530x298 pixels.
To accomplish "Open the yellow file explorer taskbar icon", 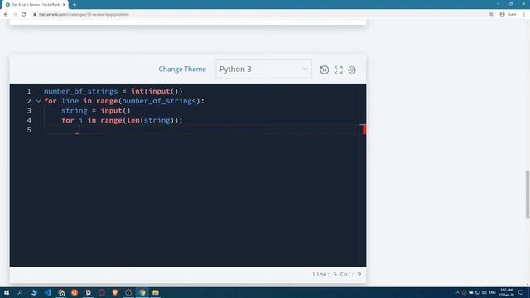I will (156, 292).
